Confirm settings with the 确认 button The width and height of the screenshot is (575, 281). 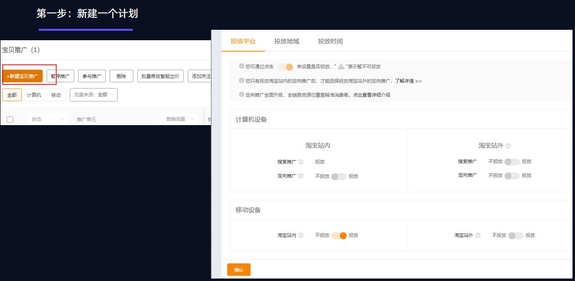coord(239,270)
